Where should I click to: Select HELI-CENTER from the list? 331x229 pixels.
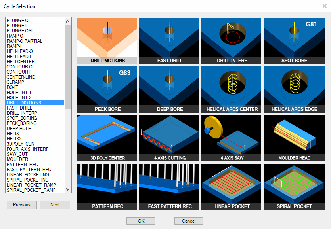[x=21, y=62]
